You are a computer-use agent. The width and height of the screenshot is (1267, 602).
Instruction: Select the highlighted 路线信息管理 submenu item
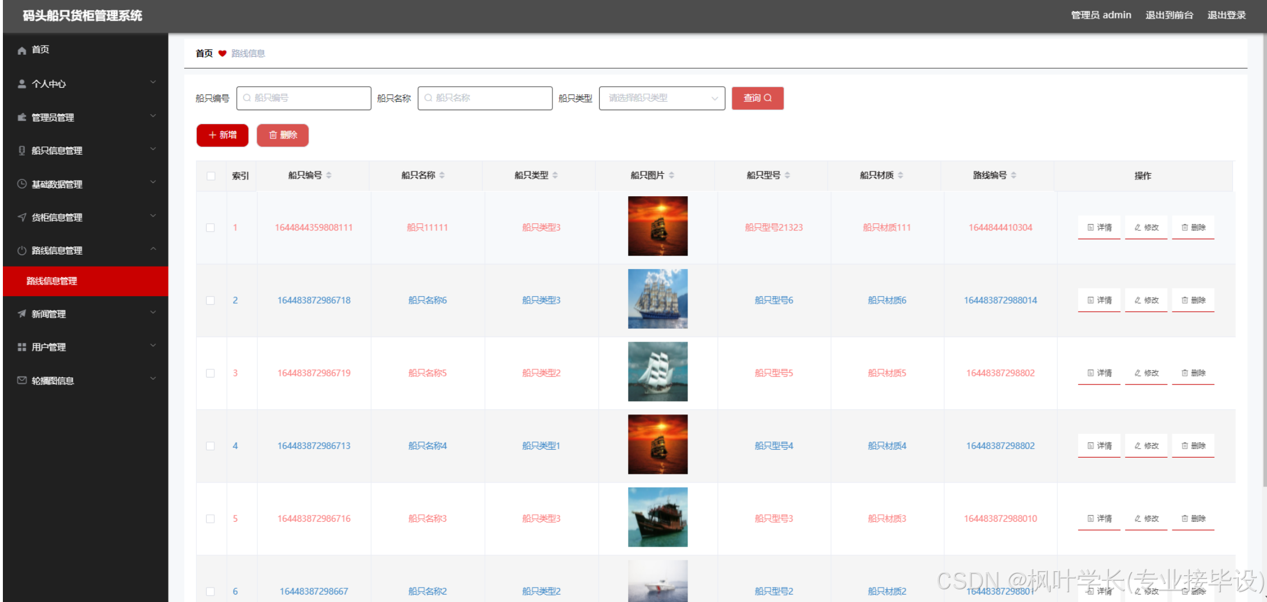click(x=85, y=281)
